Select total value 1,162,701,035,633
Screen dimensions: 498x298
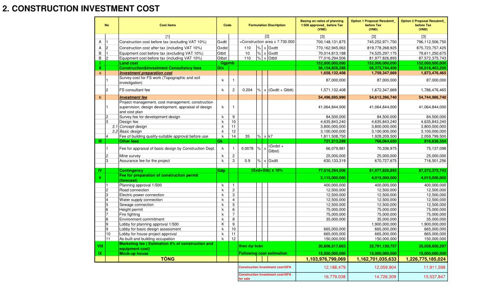click(376, 259)
